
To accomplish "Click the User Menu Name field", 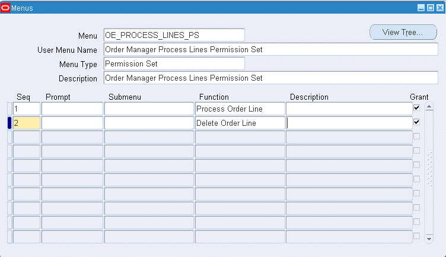I will (271, 49).
